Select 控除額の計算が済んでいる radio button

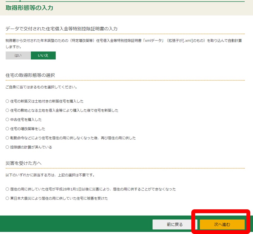[x=7, y=147]
